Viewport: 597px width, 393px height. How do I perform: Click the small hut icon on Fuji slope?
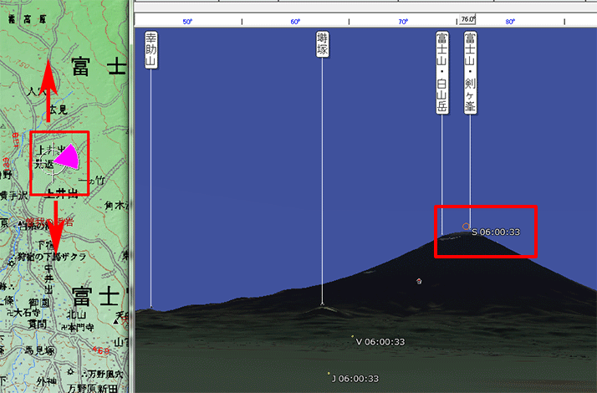tap(418, 281)
